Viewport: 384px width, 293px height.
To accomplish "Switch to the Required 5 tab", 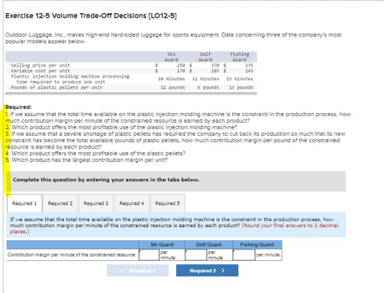I will click(x=167, y=203).
